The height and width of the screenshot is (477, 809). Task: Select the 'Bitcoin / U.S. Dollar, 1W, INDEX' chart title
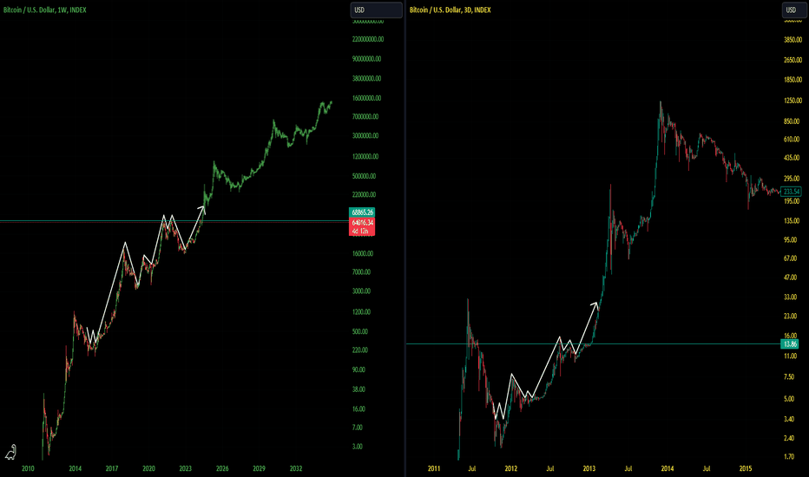(x=45, y=10)
